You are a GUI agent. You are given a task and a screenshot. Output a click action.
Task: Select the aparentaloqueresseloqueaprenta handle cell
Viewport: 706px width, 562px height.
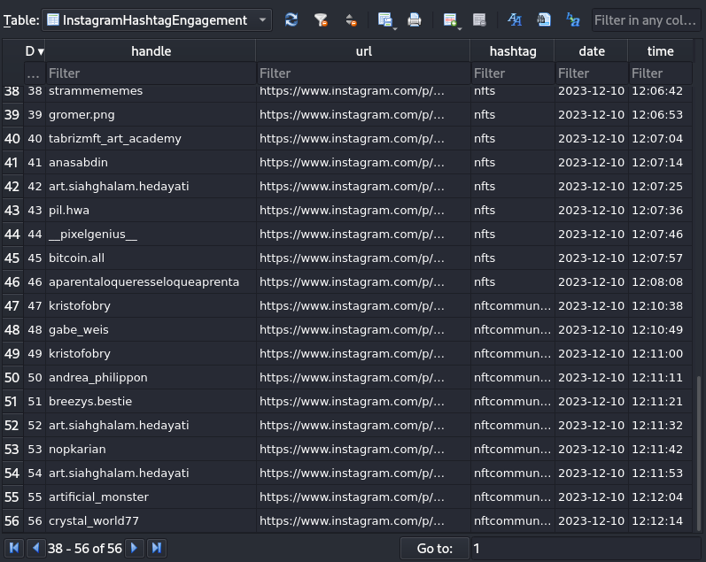click(x=151, y=281)
